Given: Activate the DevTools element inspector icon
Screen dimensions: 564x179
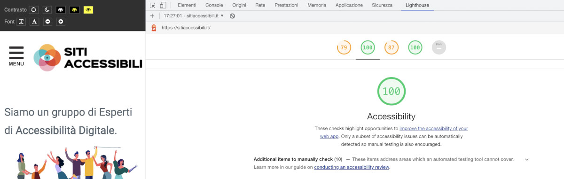Looking at the screenshot, I should tap(153, 5).
